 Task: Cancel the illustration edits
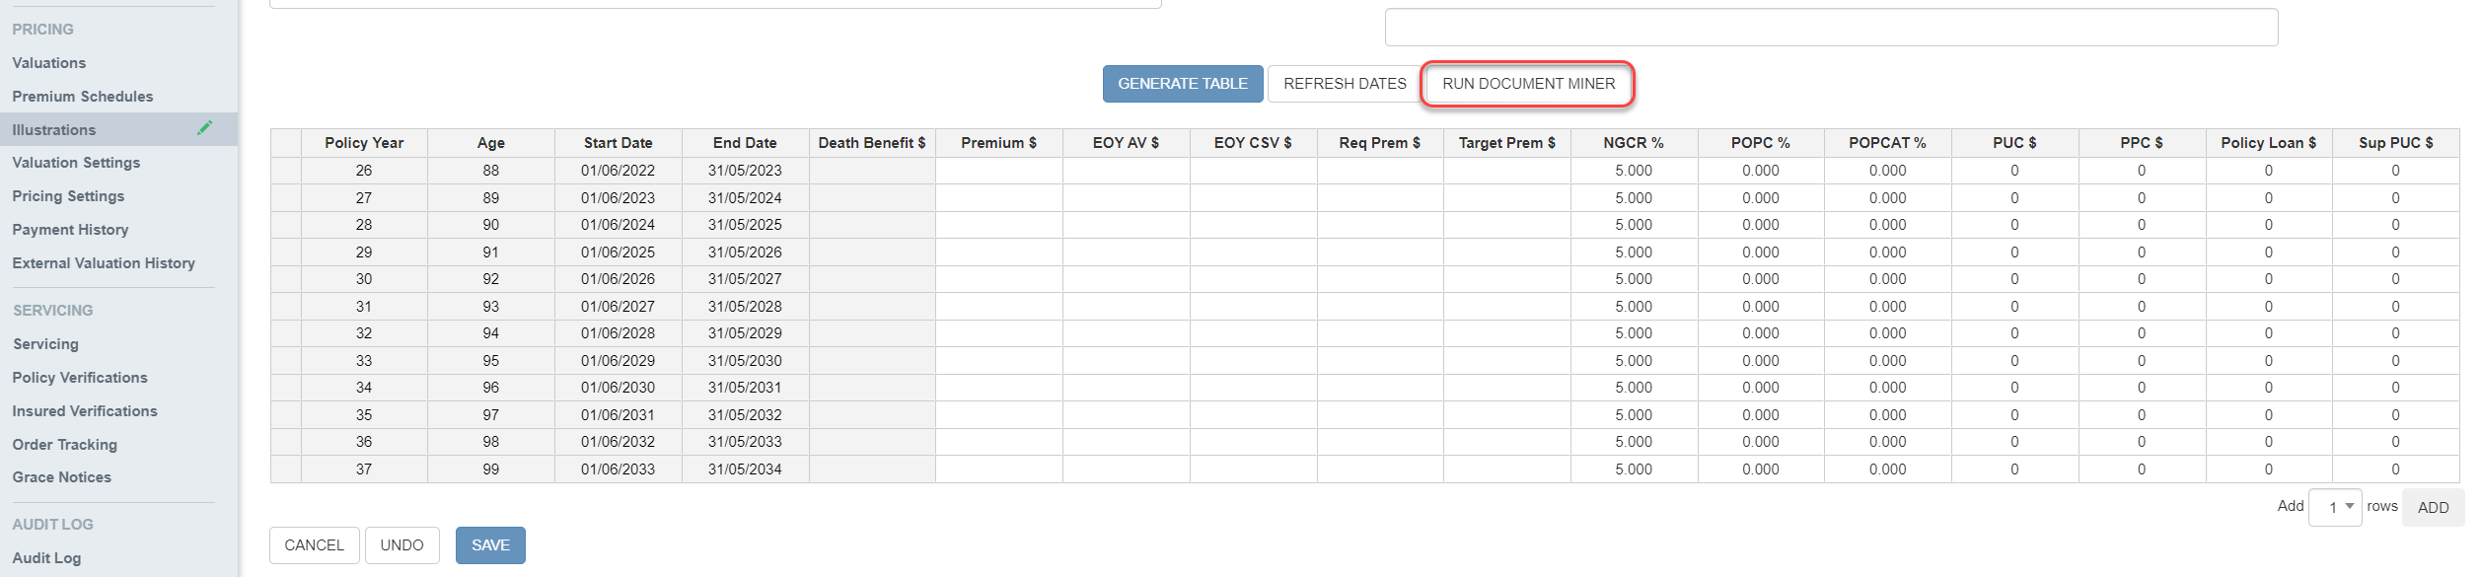coord(314,545)
